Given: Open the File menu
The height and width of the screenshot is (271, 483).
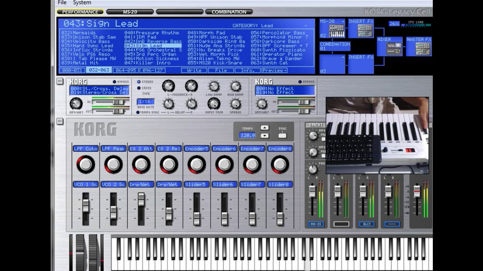Looking at the screenshot, I should (62, 3).
